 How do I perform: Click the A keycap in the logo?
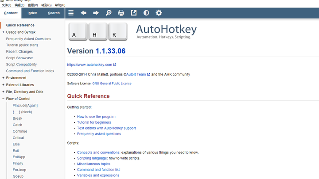pos(78,32)
